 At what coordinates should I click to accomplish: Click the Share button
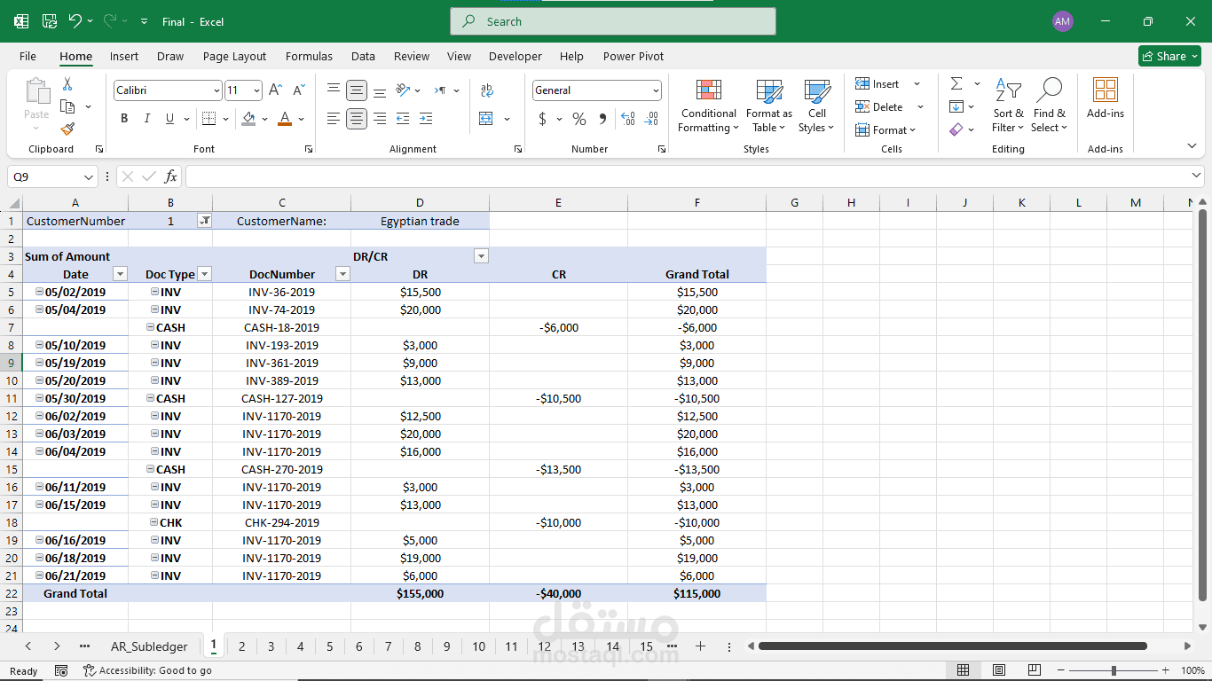point(1169,56)
